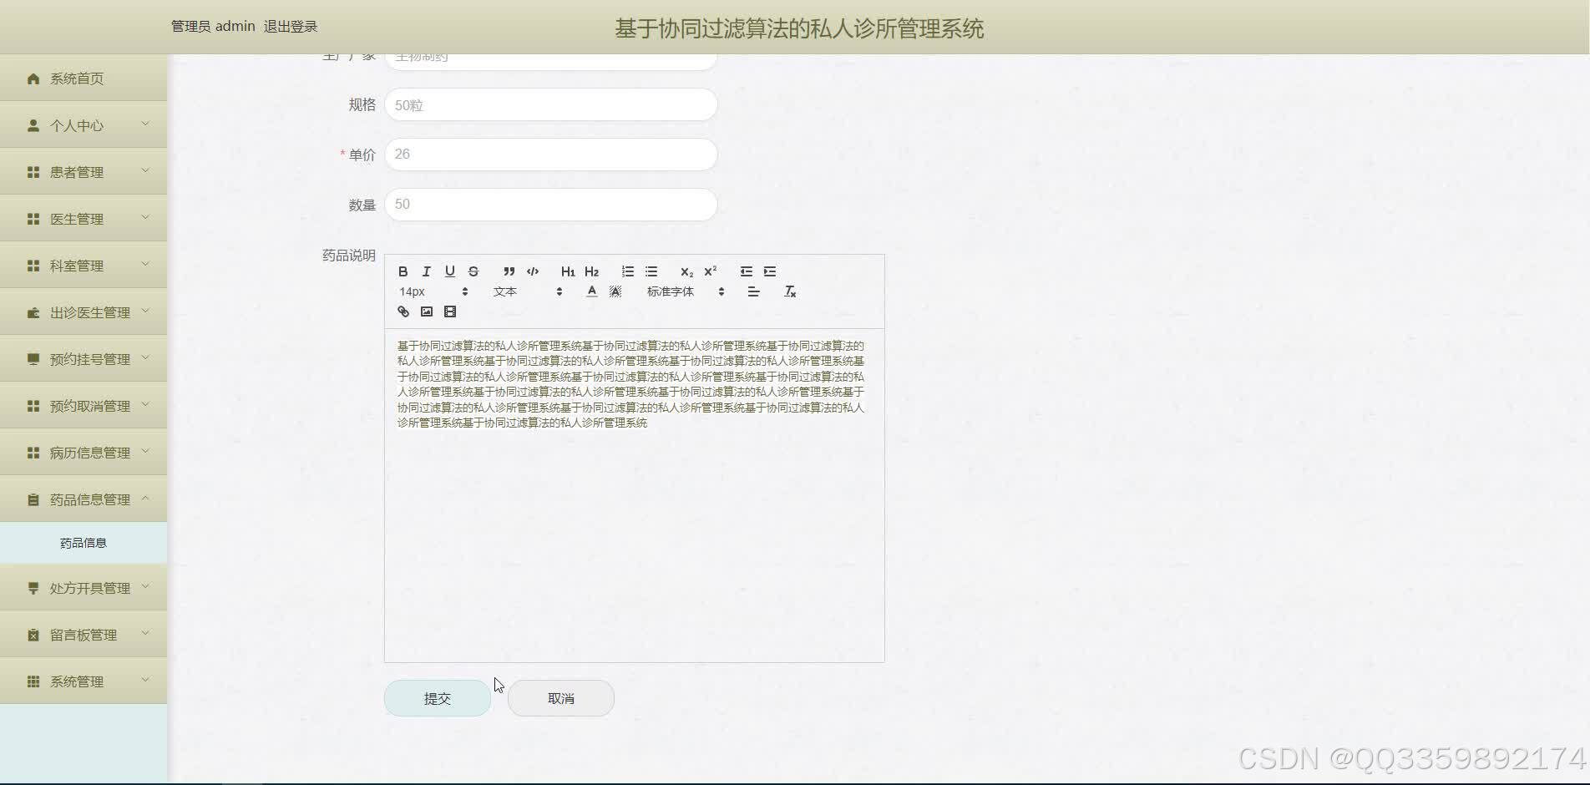
Task: Clear text formatting in editor
Action: 790,291
